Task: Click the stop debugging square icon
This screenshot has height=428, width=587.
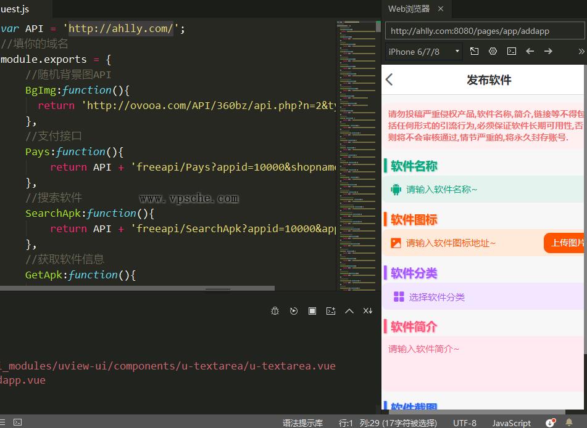Action: coord(312,311)
